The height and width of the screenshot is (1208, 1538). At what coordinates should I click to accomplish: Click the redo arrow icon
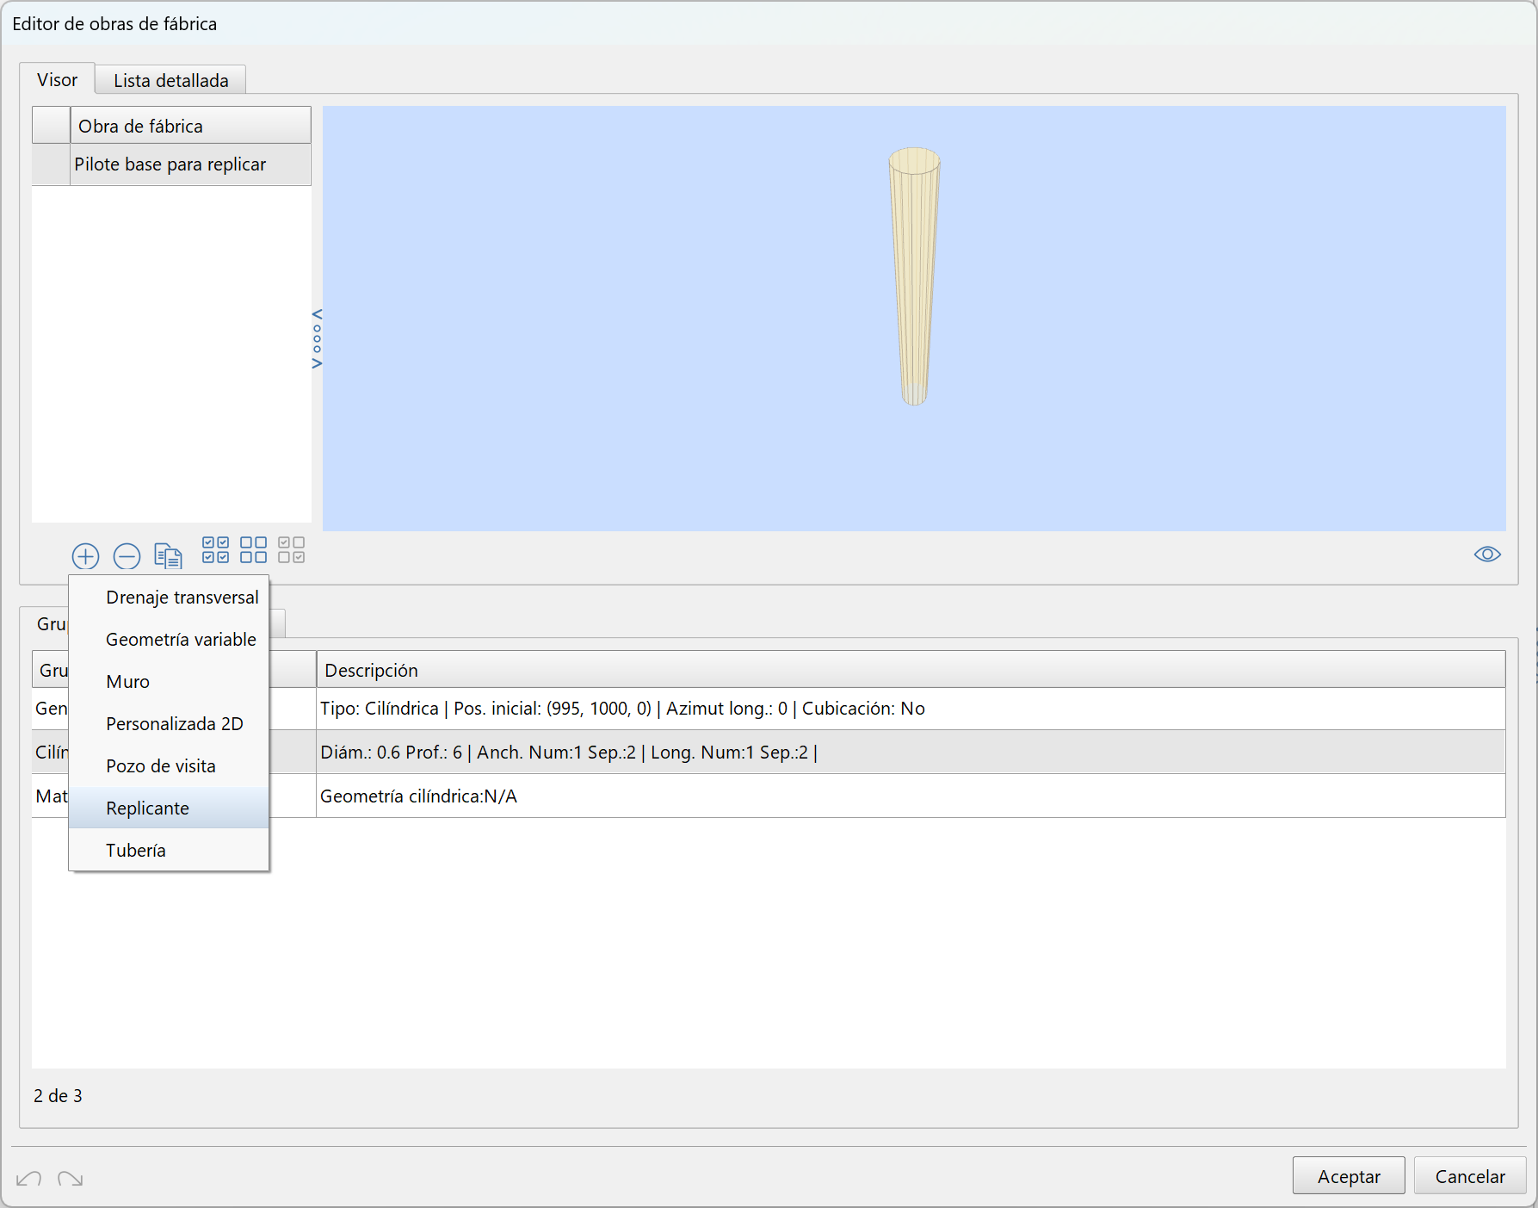pyautogui.click(x=71, y=1178)
